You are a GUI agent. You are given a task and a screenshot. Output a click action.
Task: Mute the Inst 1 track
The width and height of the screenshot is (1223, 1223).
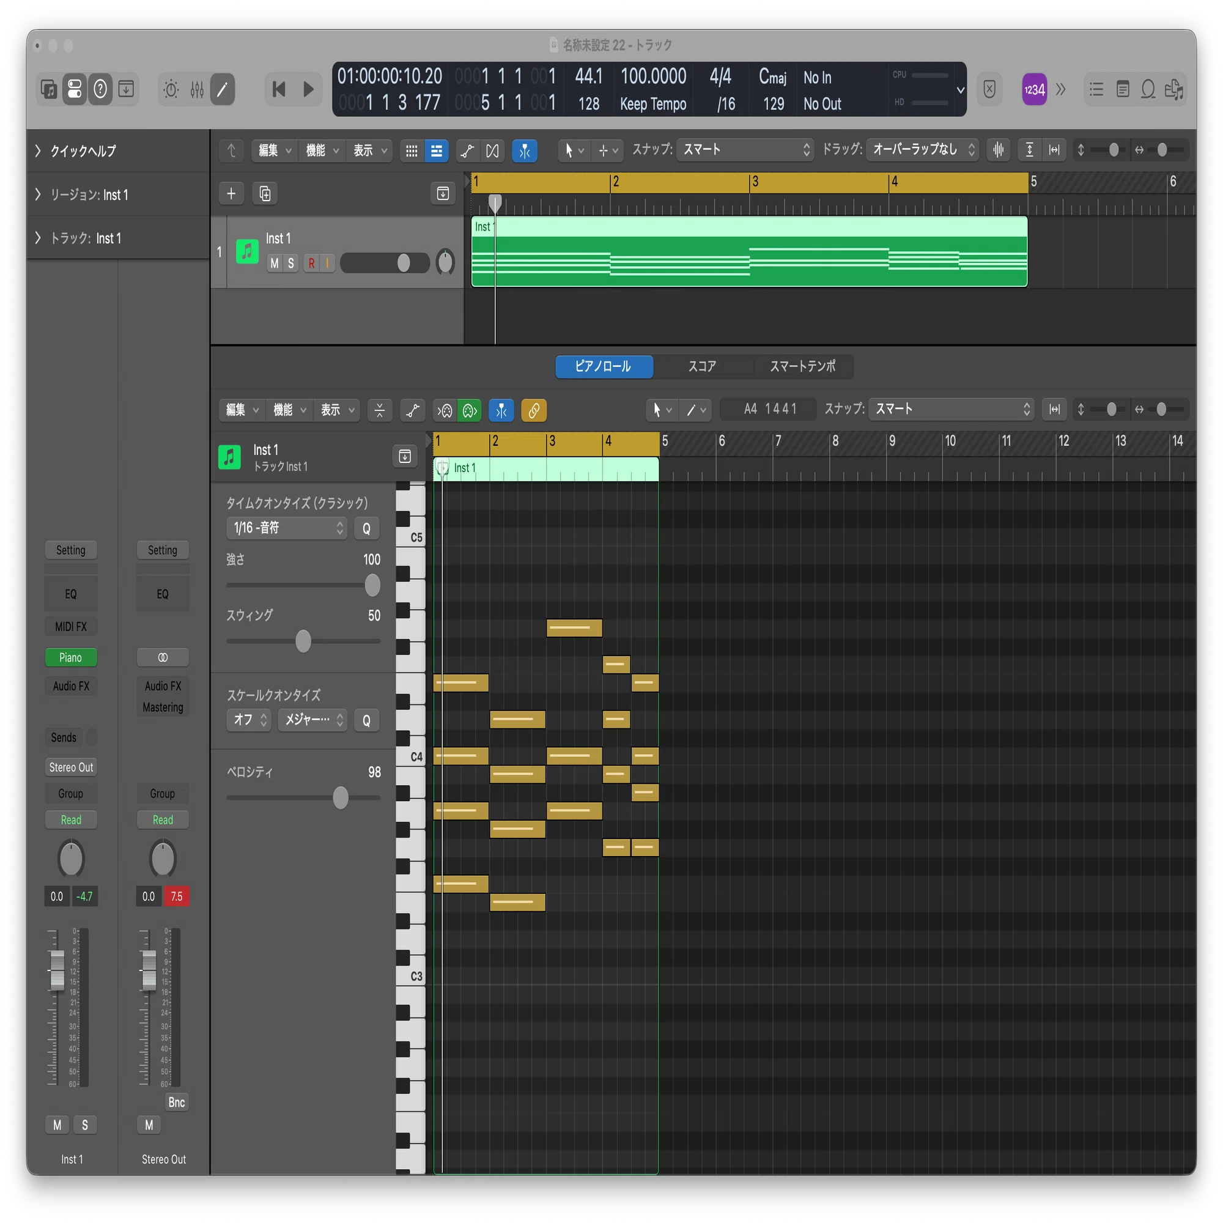(x=275, y=263)
